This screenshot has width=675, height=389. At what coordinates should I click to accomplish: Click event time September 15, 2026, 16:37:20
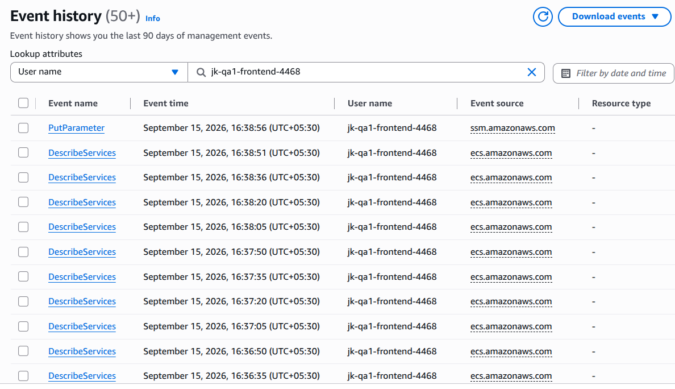(232, 301)
